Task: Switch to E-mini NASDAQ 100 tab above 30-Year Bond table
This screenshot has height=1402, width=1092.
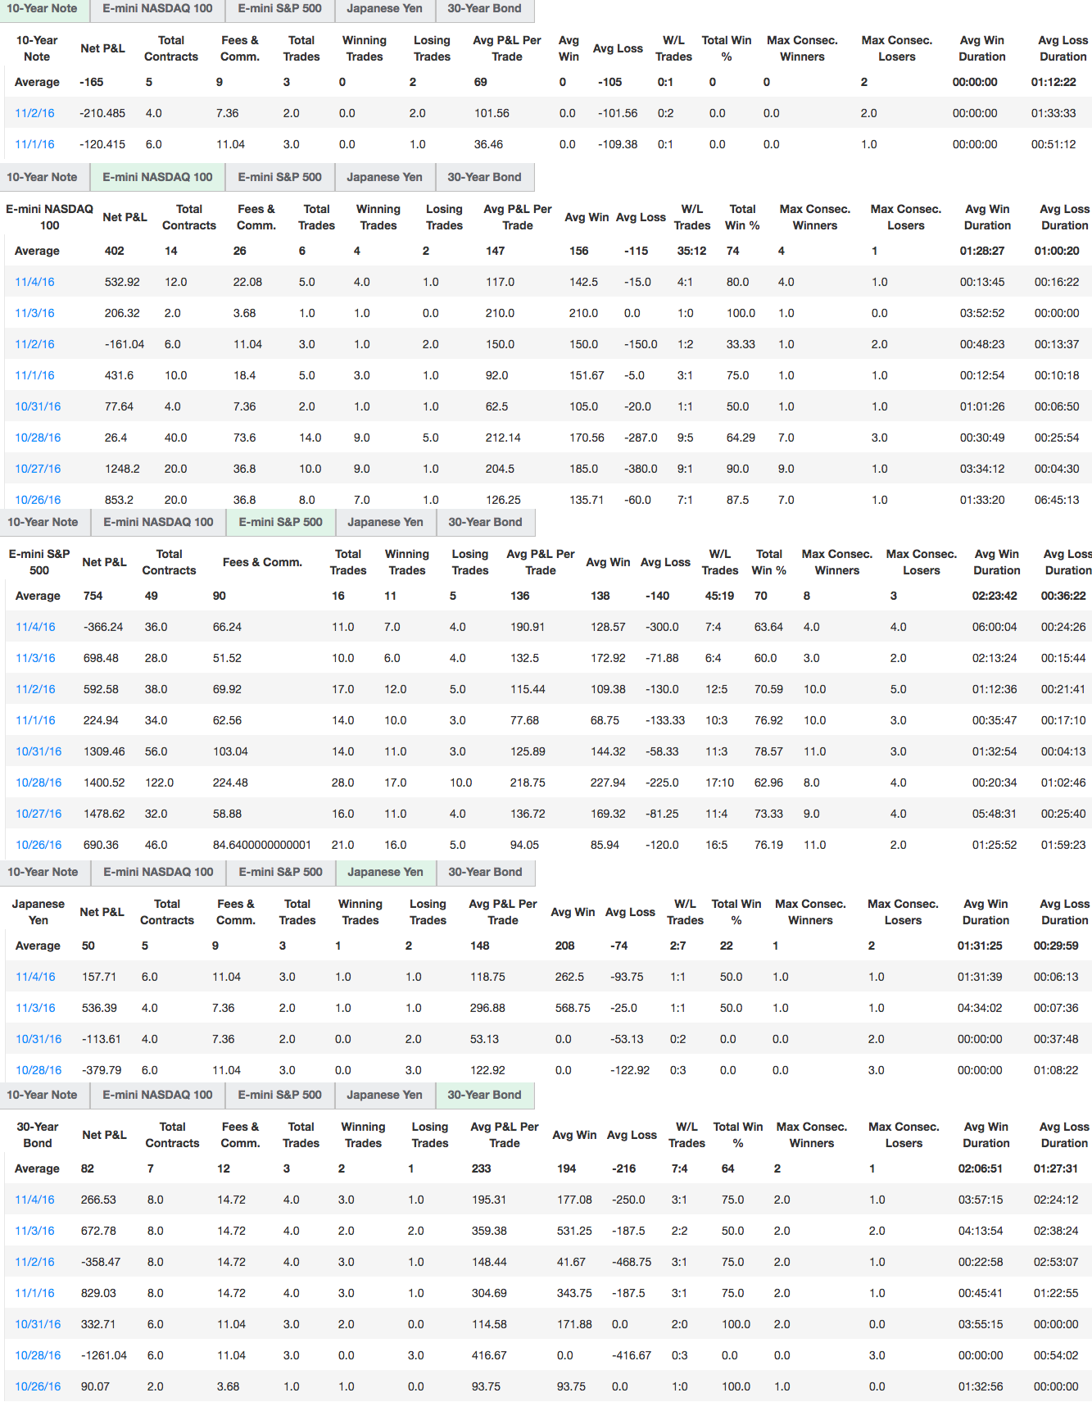Action: (157, 1095)
